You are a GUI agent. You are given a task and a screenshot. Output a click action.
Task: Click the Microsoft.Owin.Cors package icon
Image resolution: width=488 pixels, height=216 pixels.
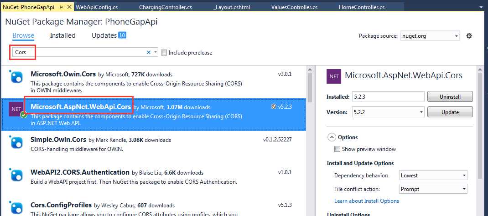point(17,77)
